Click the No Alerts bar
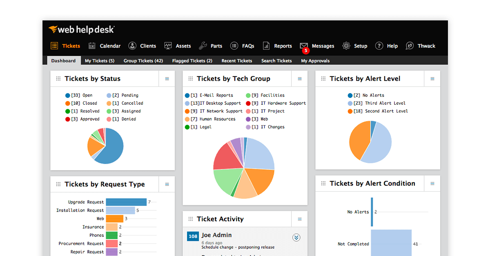Image resolution: width=490 pixels, height=256 pixels. click(x=372, y=212)
